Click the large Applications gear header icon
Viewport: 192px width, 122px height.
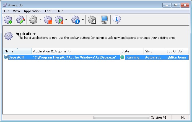9,36
